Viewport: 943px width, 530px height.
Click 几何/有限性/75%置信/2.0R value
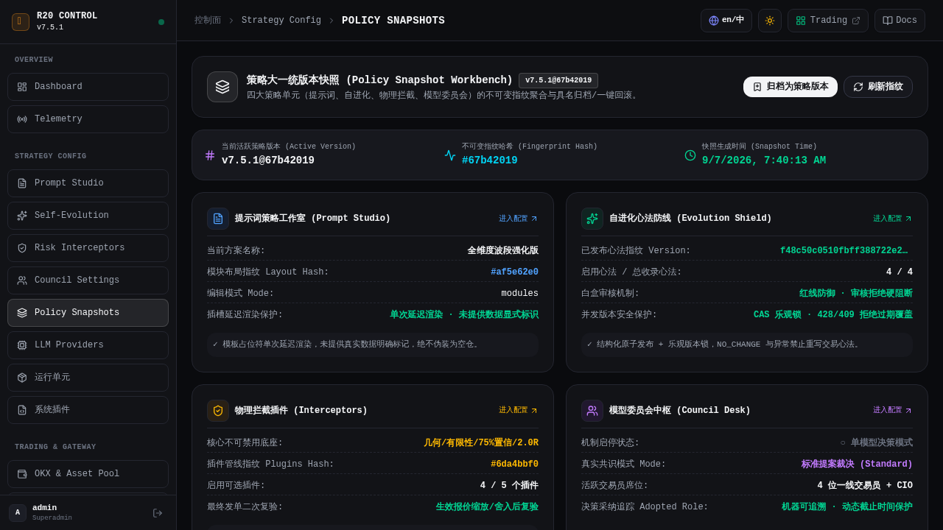point(481,443)
